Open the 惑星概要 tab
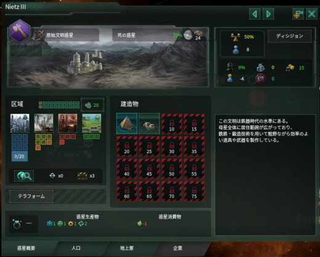The height and width of the screenshot is (257, 320). (x=26, y=248)
